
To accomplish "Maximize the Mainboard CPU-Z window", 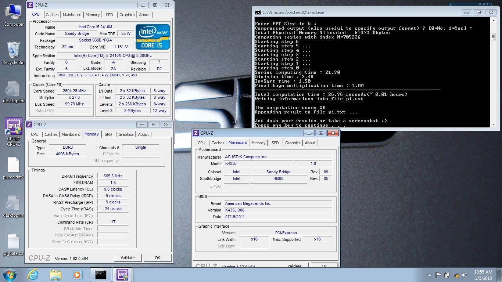I will pyautogui.click(x=321, y=133).
